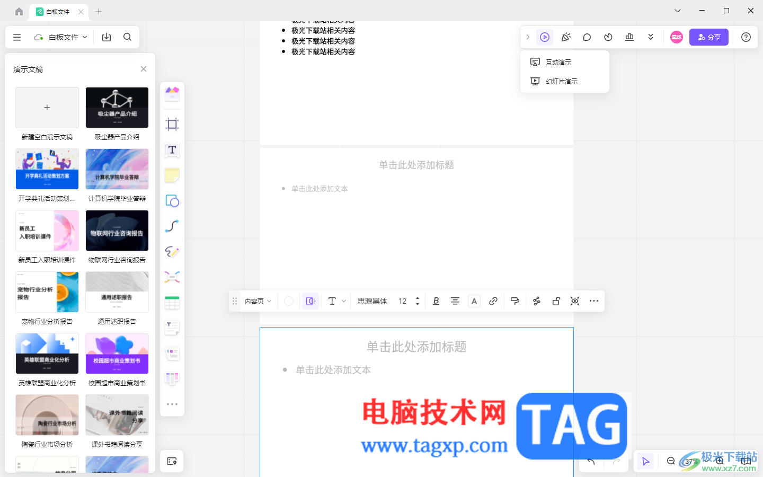Screen dimensions: 763x477
Task: Select the connector line tool
Action: 172,226
